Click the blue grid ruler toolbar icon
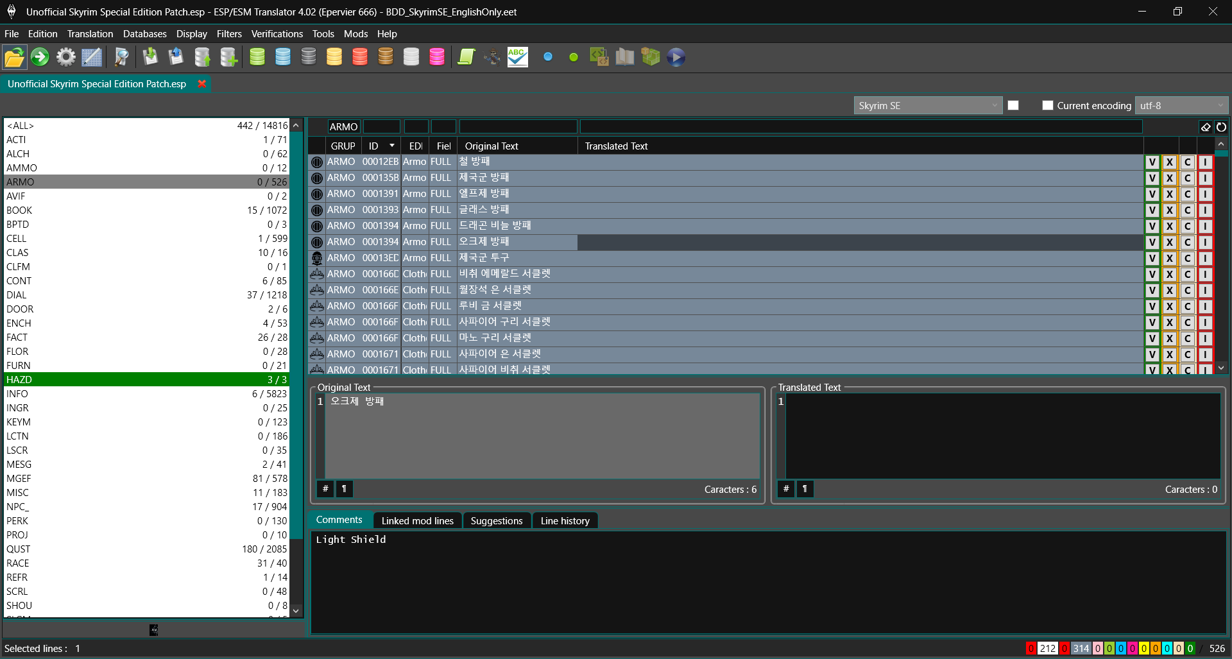The width and height of the screenshot is (1232, 659). (x=92, y=57)
